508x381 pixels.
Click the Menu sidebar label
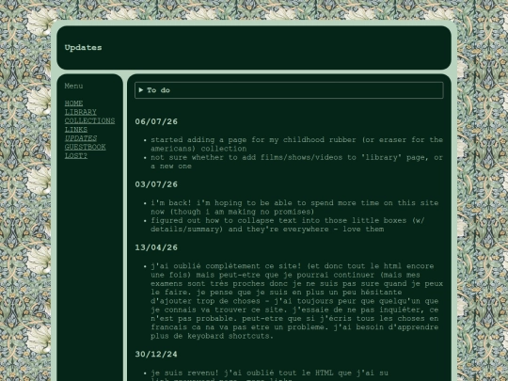(73, 86)
